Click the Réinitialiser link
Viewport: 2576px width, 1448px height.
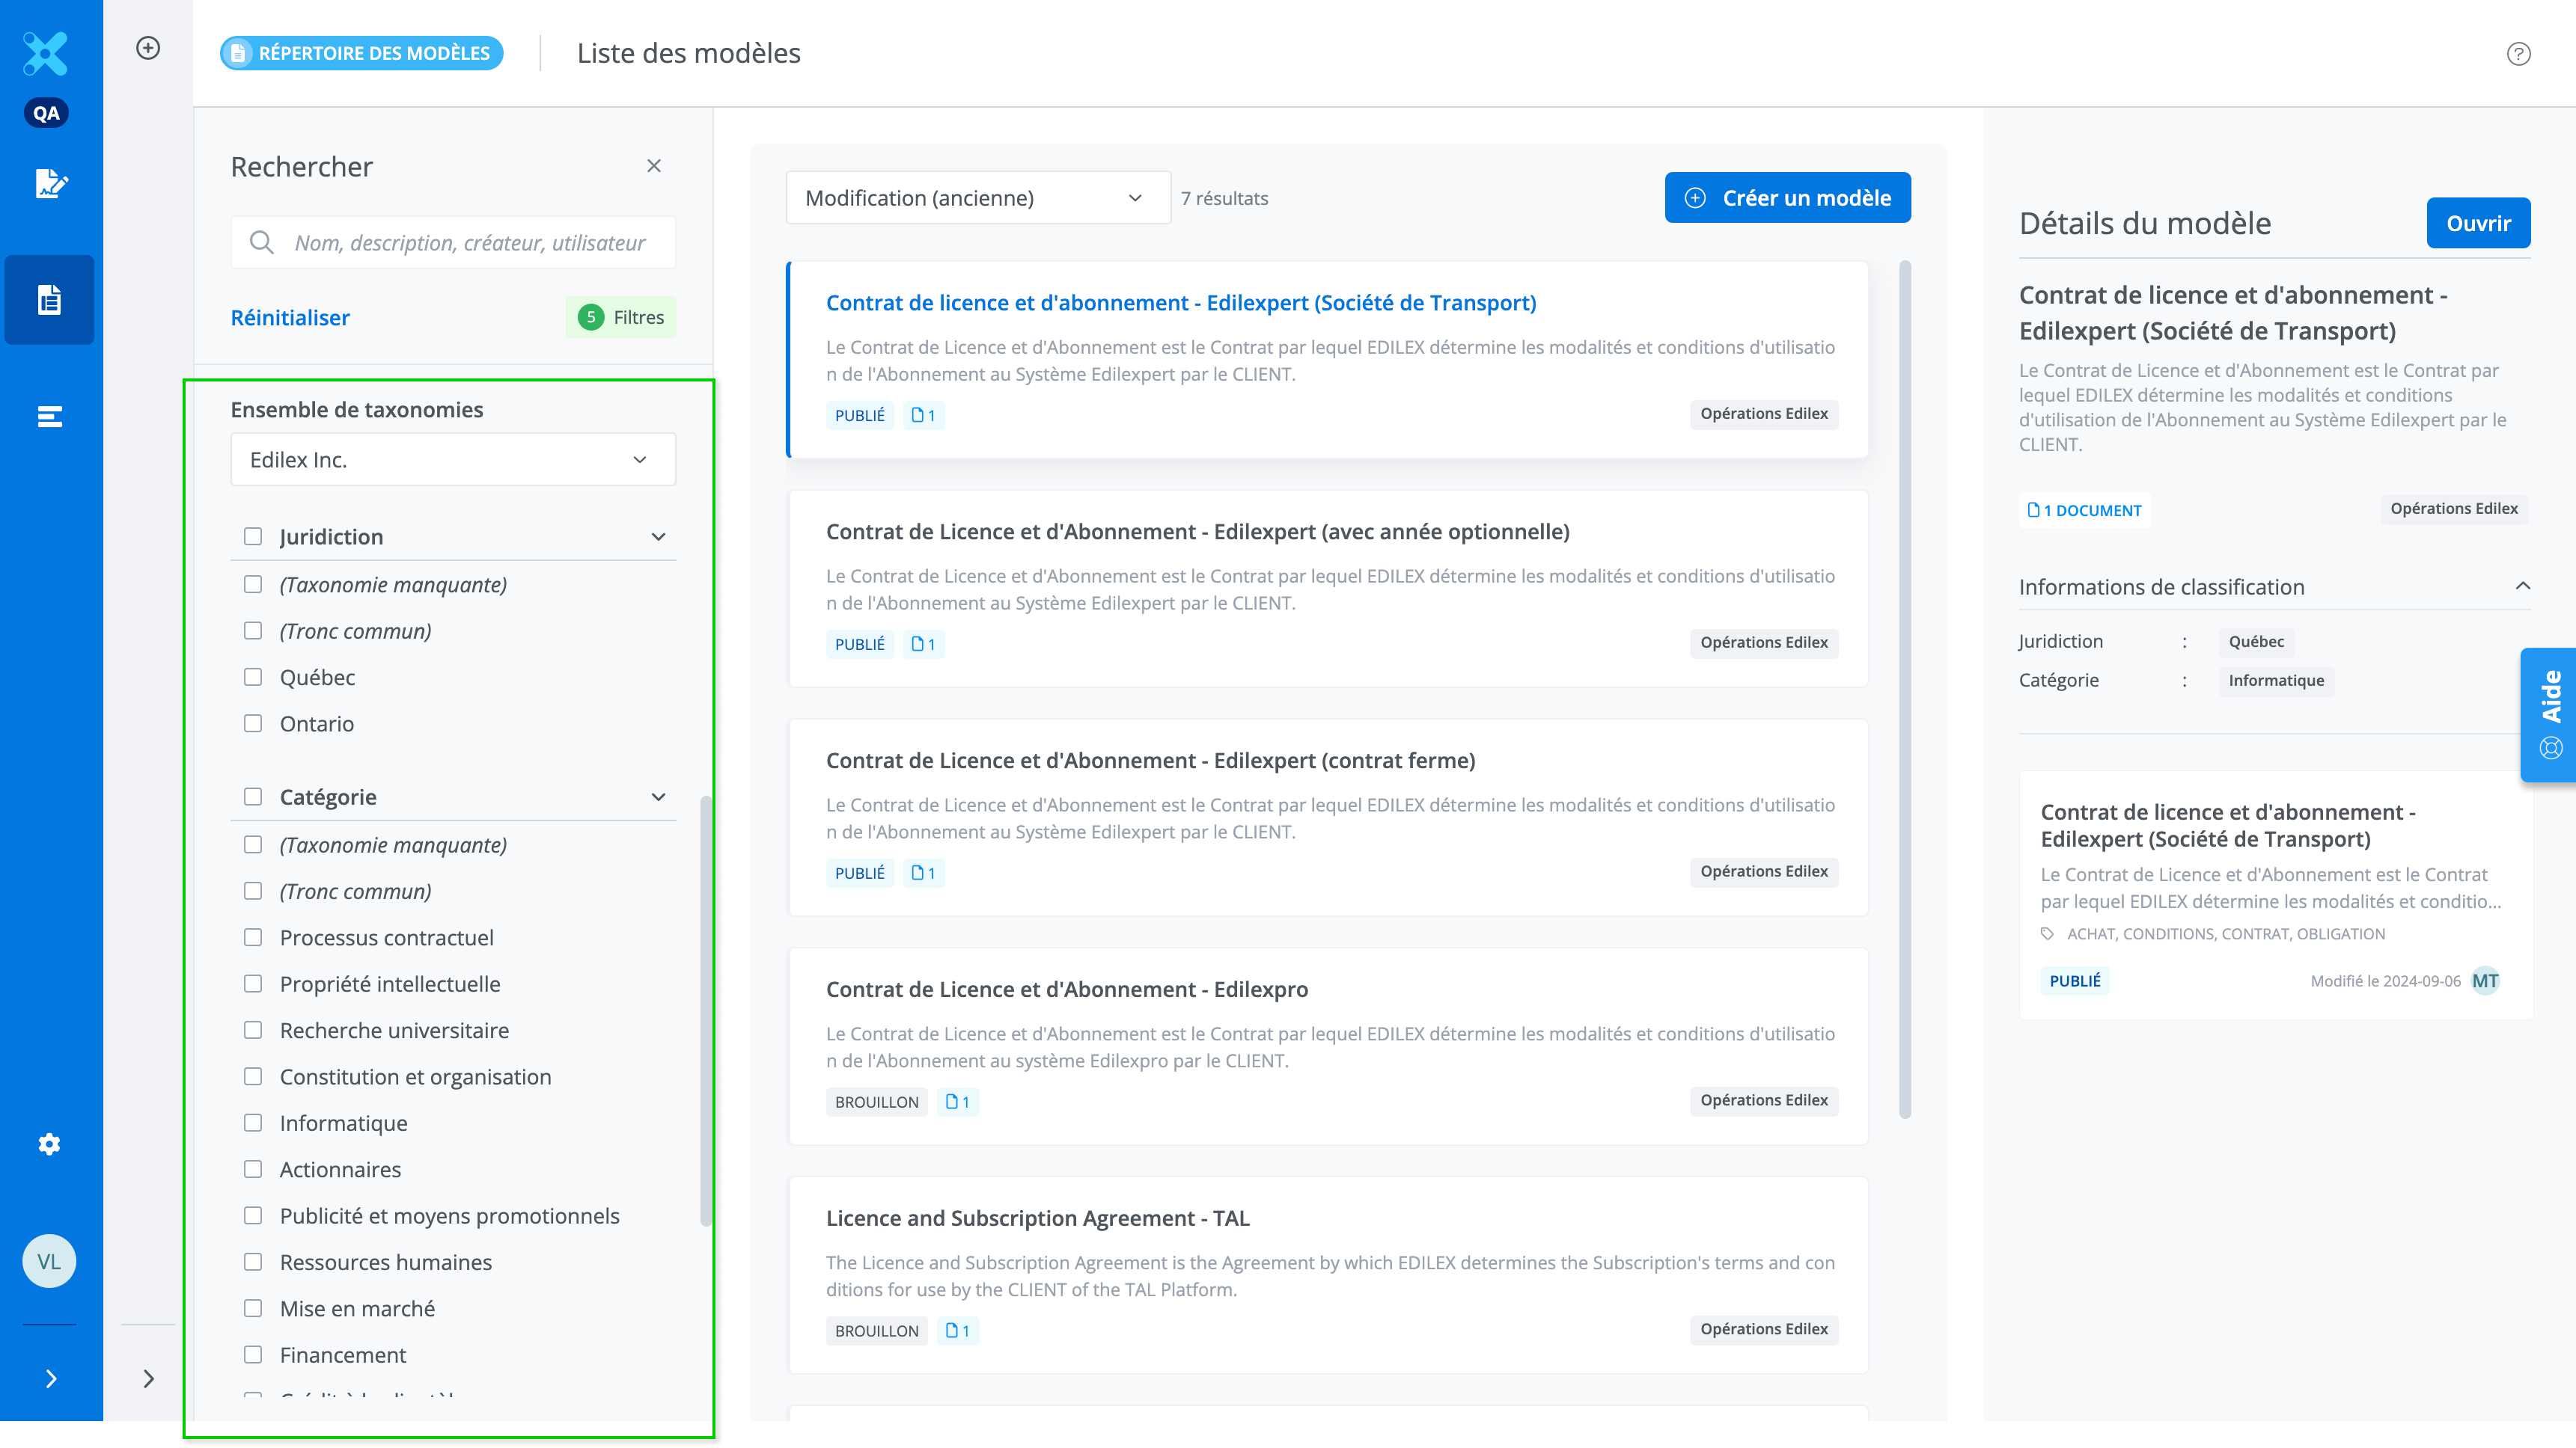coord(290,318)
